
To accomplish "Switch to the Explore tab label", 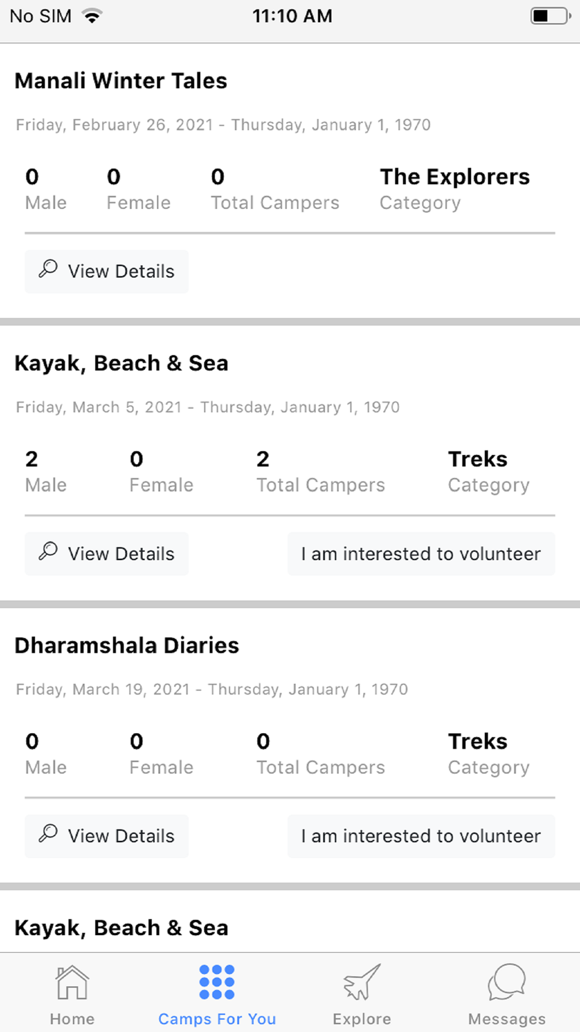I will click(362, 1019).
